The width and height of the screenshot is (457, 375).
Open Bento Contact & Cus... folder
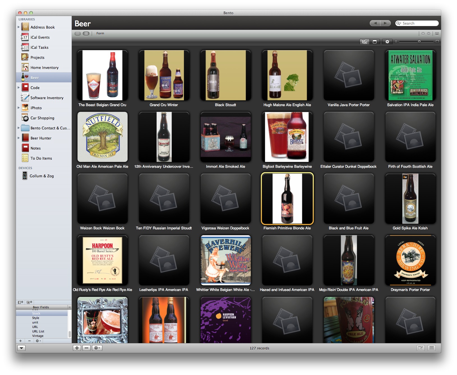[x=43, y=128]
